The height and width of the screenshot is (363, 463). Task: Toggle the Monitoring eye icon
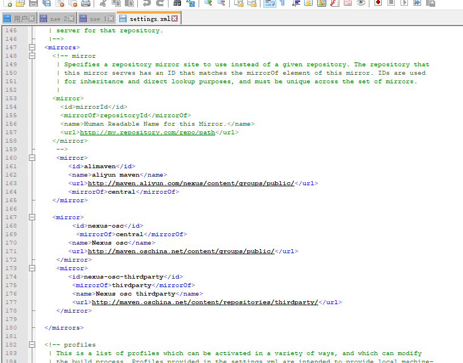361,3
